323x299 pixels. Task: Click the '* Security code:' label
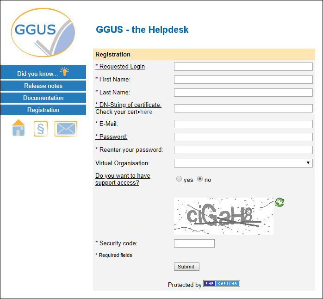pos(117,243)
